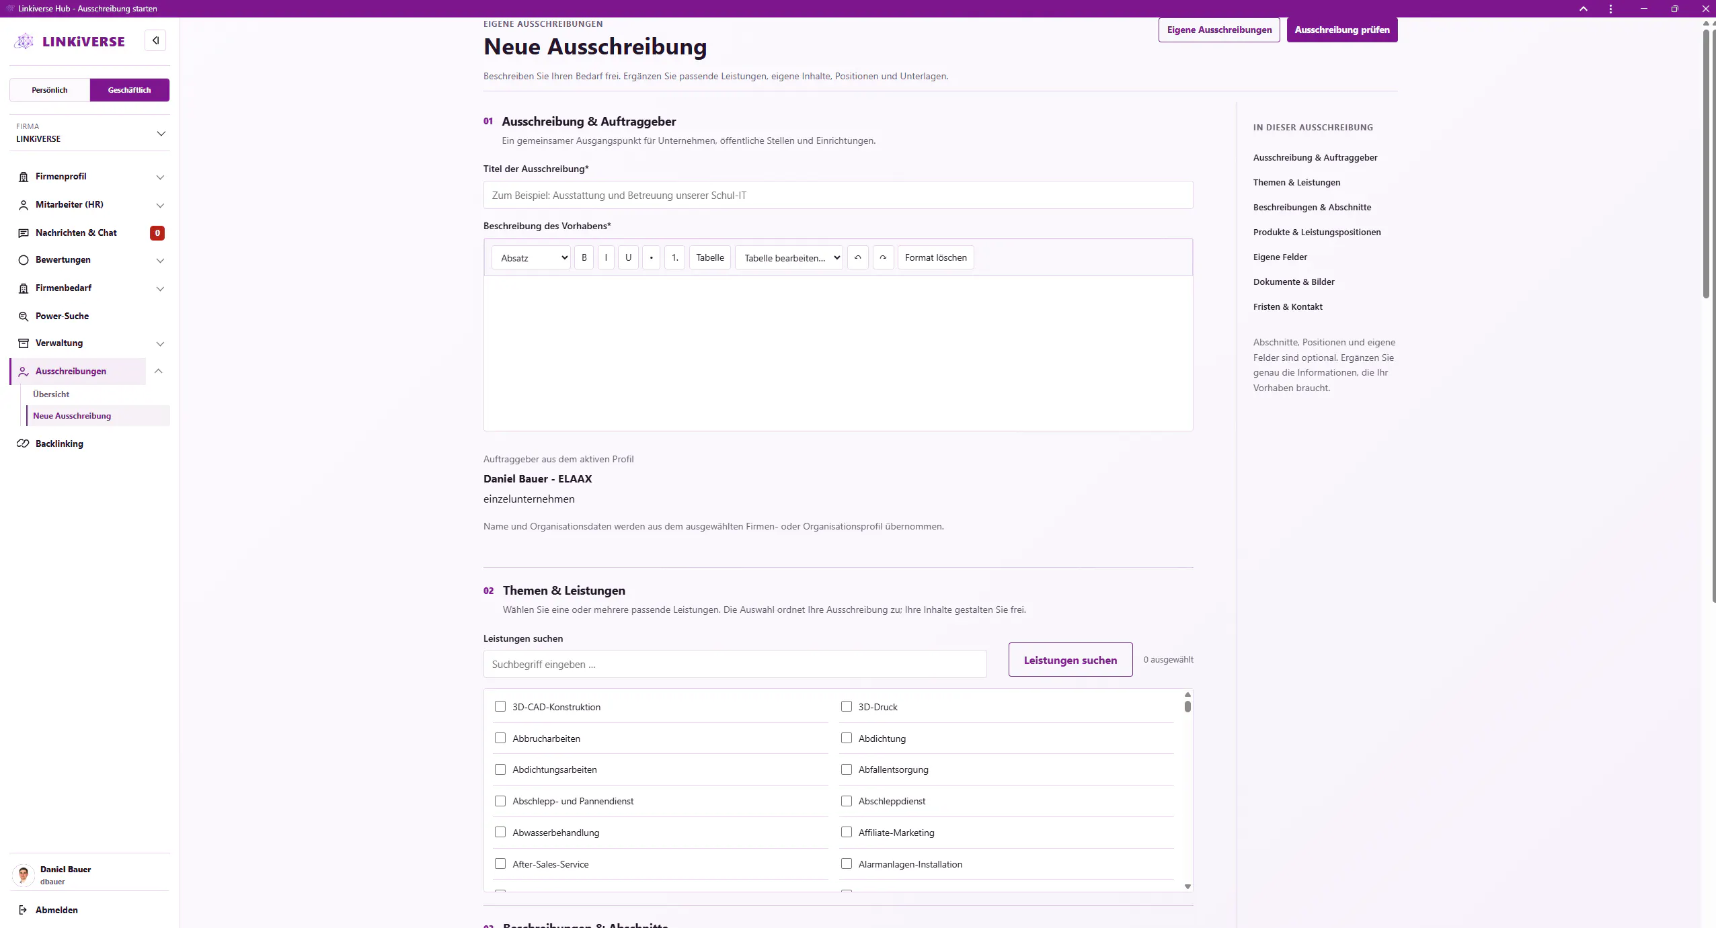Image resolution: width=1716 pixels, height=928 pixels.
Task: Tick the After-Sales-Service checkbox
Action: tap(500, 863)
